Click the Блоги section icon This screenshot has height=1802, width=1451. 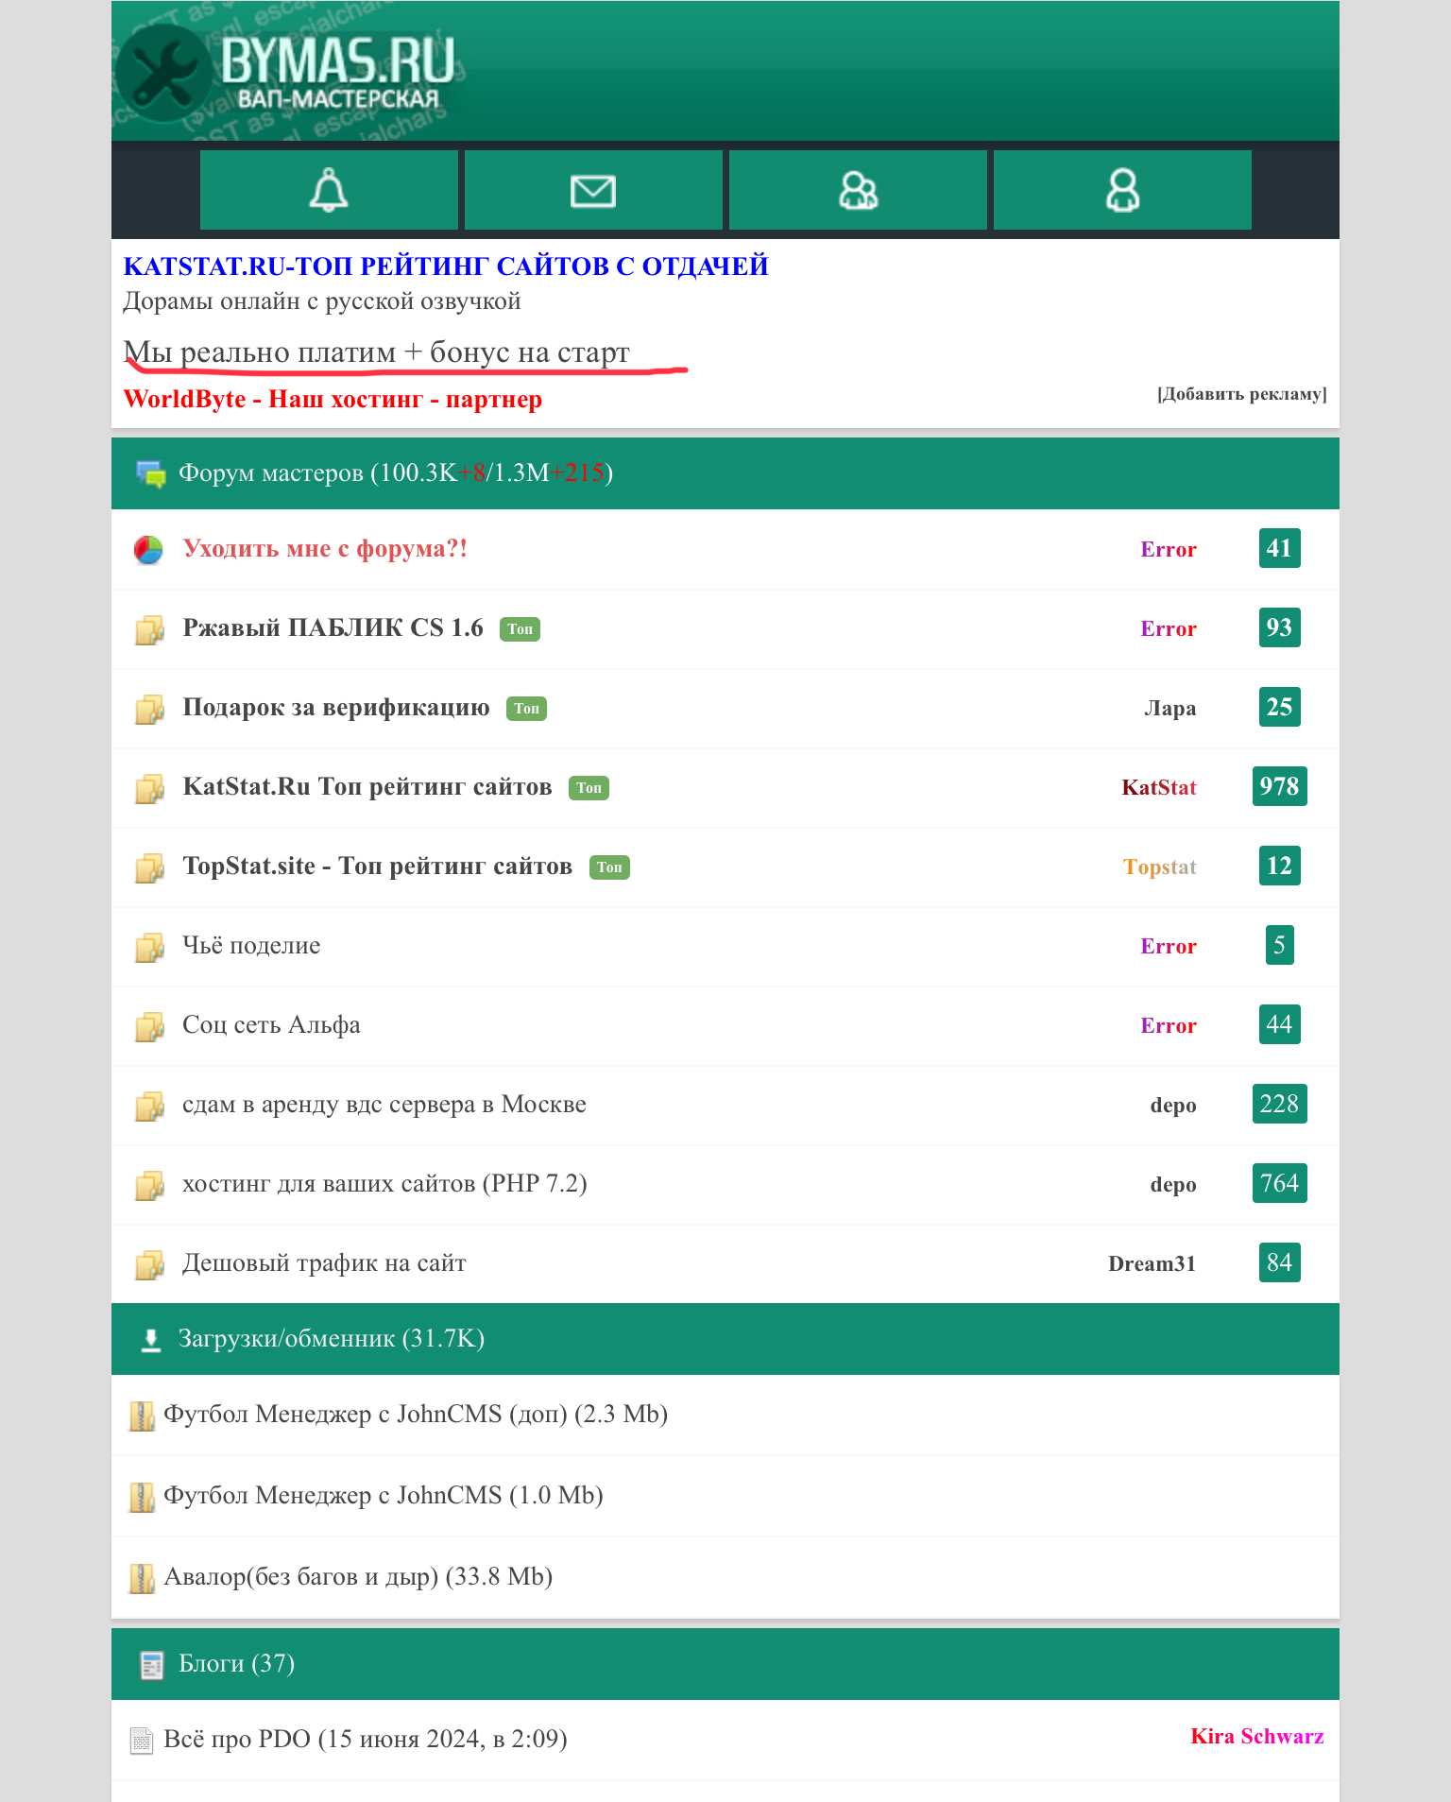click(151, 1665)
